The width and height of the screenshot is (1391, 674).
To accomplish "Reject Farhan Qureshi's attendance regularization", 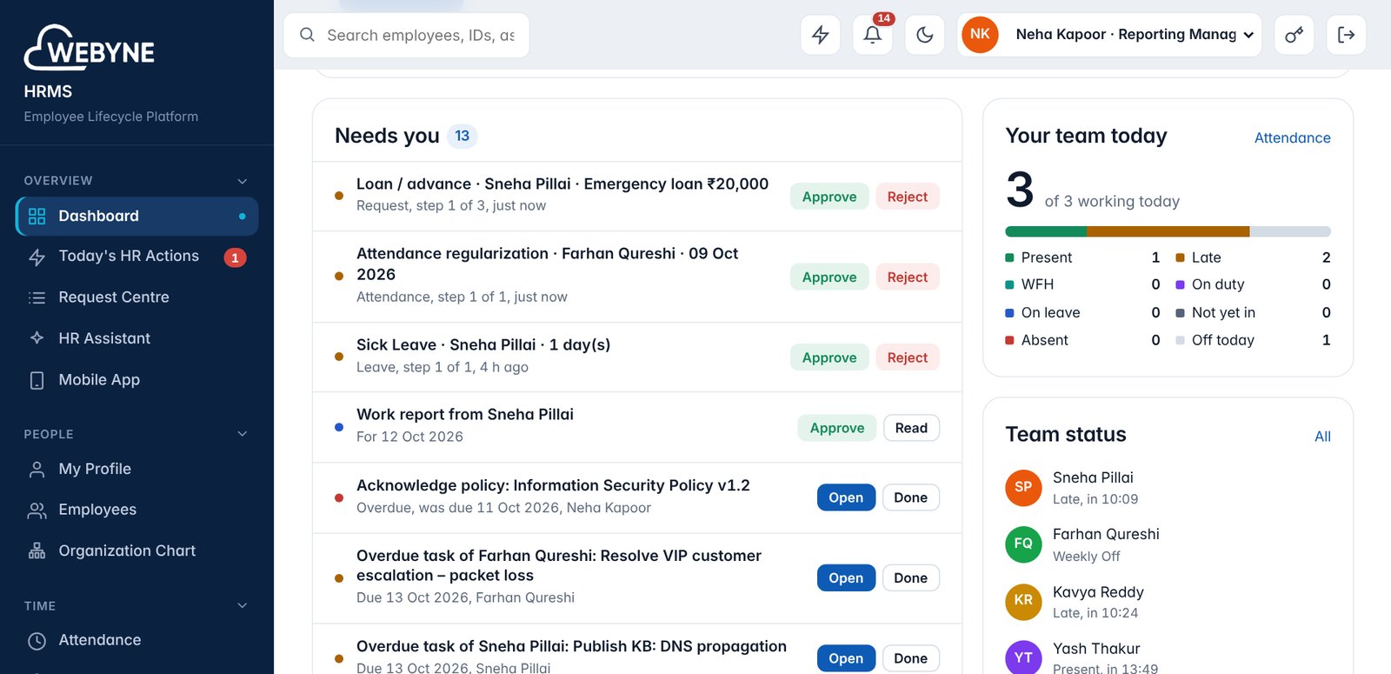I will tap(908, 277).
